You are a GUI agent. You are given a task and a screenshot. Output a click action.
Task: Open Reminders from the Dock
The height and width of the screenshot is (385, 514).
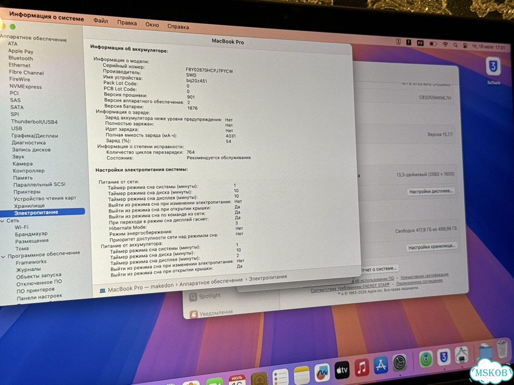281,378
